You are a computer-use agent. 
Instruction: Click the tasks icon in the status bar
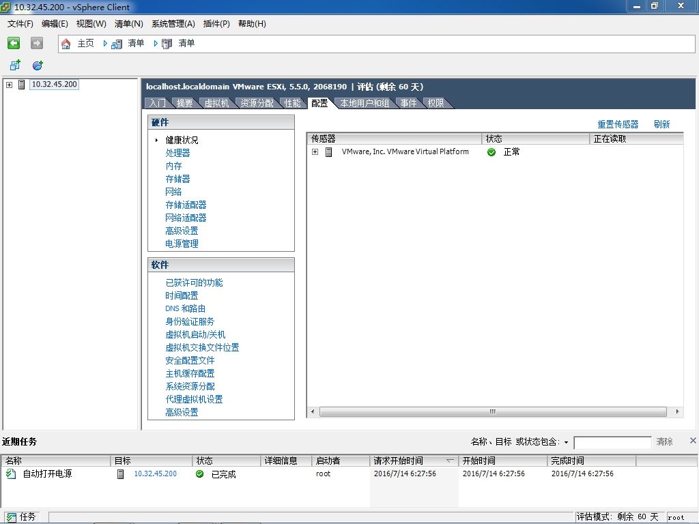point(11,517)
